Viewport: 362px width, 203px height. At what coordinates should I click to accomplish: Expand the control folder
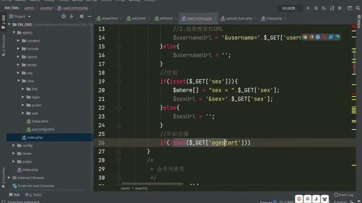(18, 41)
